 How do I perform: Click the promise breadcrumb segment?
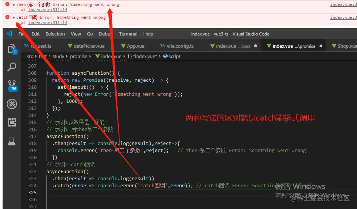pos(78,57)
